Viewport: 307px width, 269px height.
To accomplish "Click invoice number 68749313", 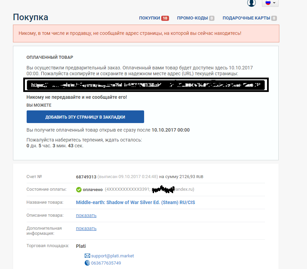I will (86, 177).
